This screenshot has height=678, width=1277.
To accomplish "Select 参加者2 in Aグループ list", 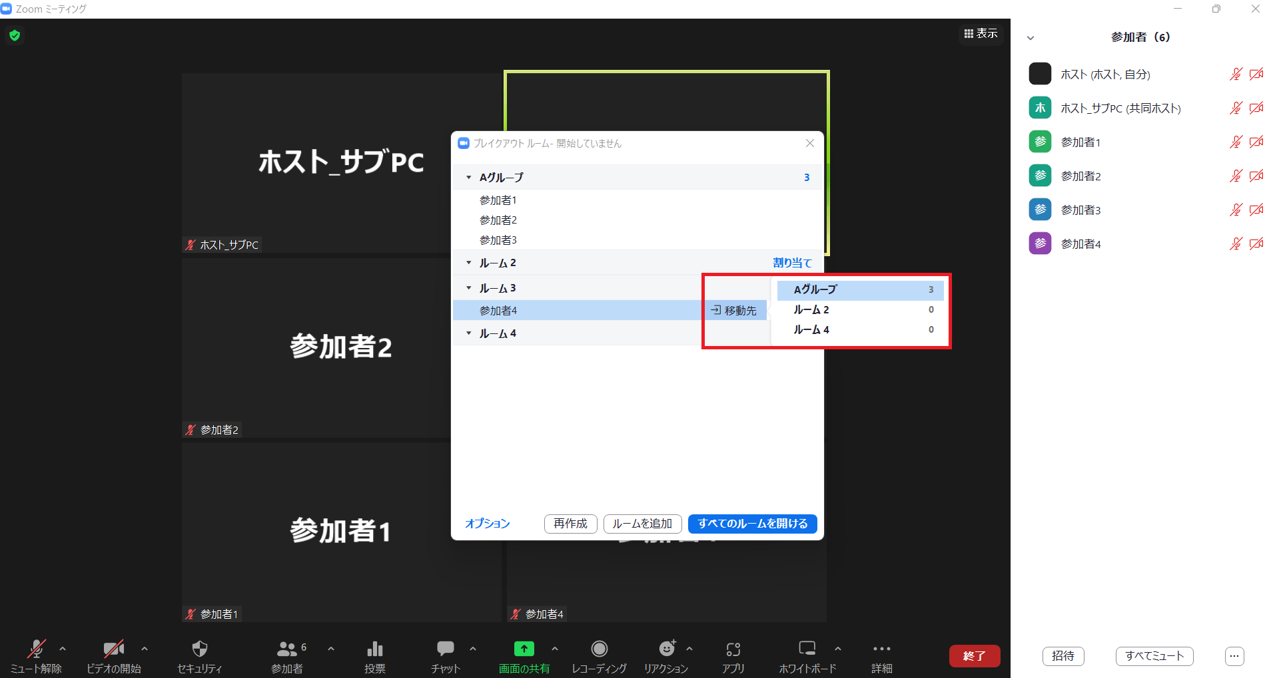I will pos(498,220).
